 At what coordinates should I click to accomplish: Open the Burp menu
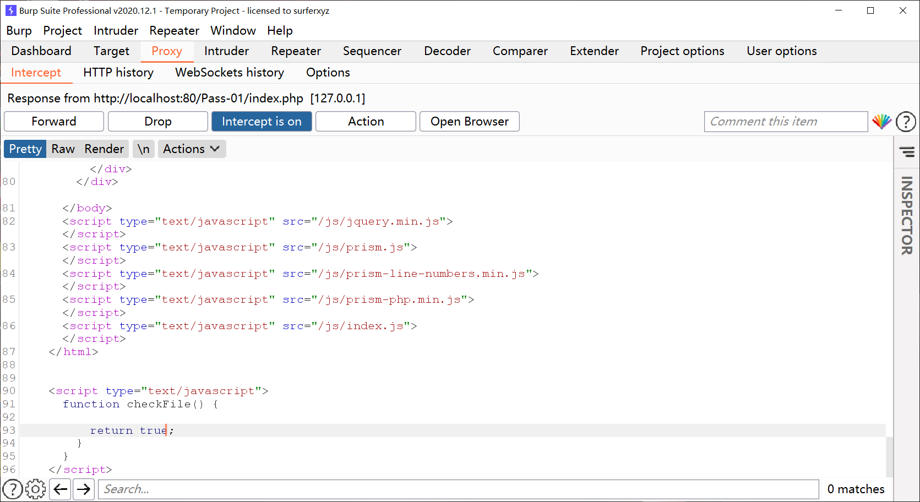19,31
